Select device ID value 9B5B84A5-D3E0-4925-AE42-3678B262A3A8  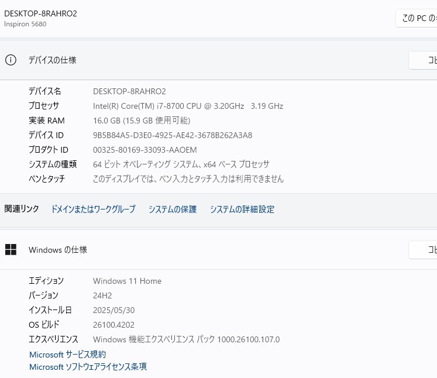(x=173, y=135)
